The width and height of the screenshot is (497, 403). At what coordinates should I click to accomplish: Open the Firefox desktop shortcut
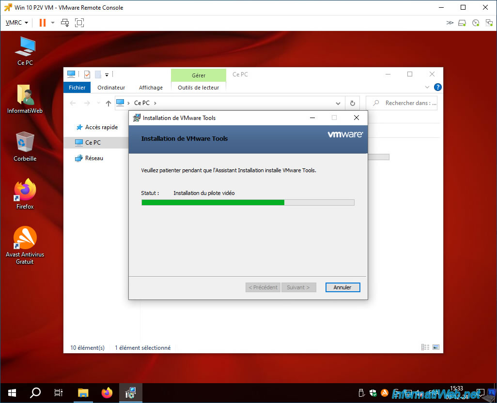(x=25, y=194)
